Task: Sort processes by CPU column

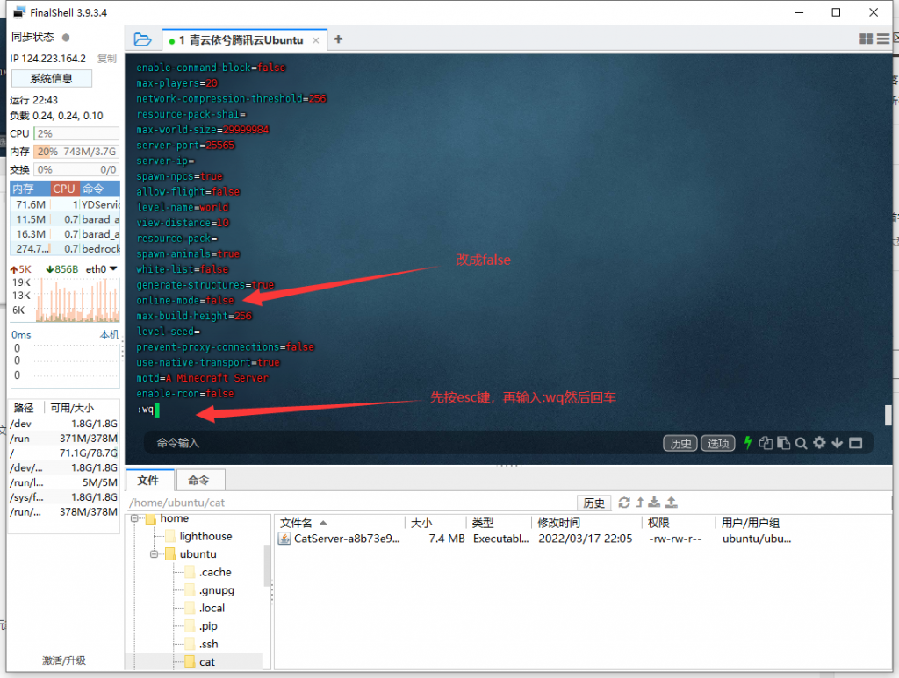Action: click(64, 189)
